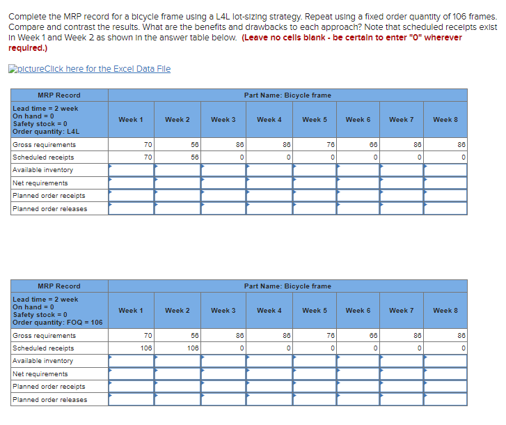Click the red 'Leave no cells blank' instruction text

tap(235, 42)
